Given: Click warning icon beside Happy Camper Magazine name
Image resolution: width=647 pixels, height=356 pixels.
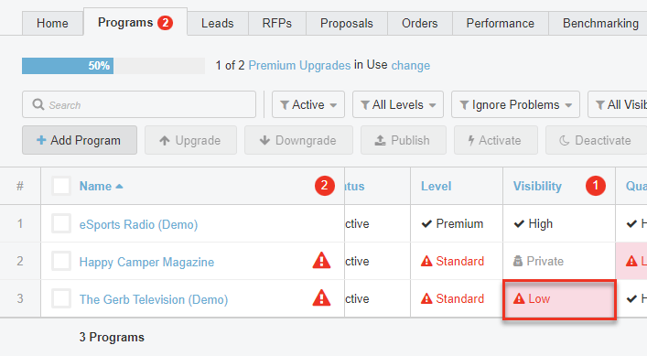Looking at the screenshot, I should 321,261.
